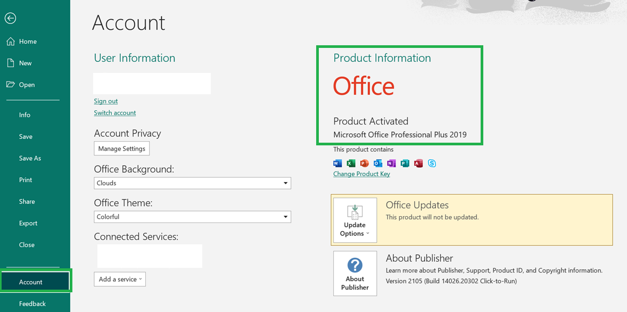Click the About Publisher button
Viewport: 627px width, 312px height.
[355, 273]
